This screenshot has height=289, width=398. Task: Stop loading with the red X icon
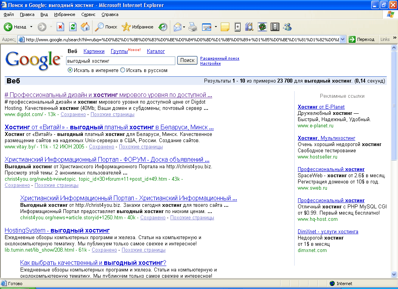[60, 27]
